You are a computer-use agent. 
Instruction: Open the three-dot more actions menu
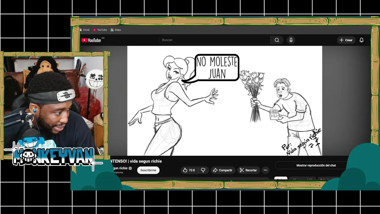266,170
